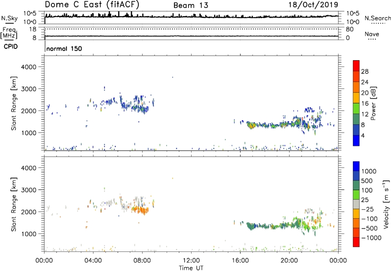Click Nave axis tick label '80'
Image resolution: width=391 pixels, height=271 pixels.
click(349, 29)
